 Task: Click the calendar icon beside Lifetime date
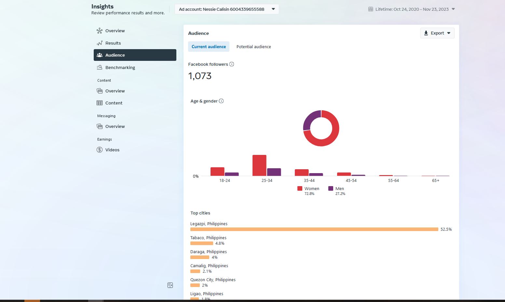371,9
